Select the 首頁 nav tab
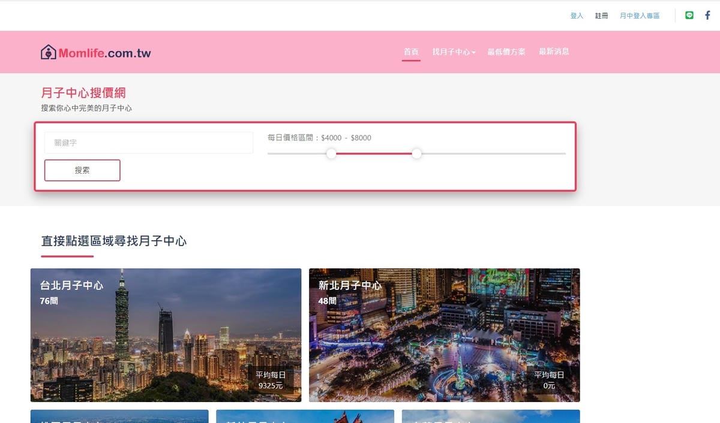This screenshot has height=423, width=720. point(411,52)
